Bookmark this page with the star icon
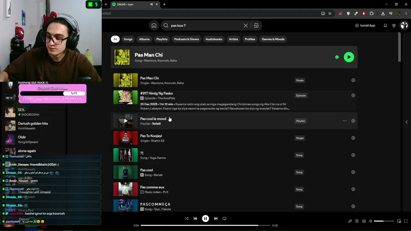This screenshot has width=411, height=231. coord(330,13)
